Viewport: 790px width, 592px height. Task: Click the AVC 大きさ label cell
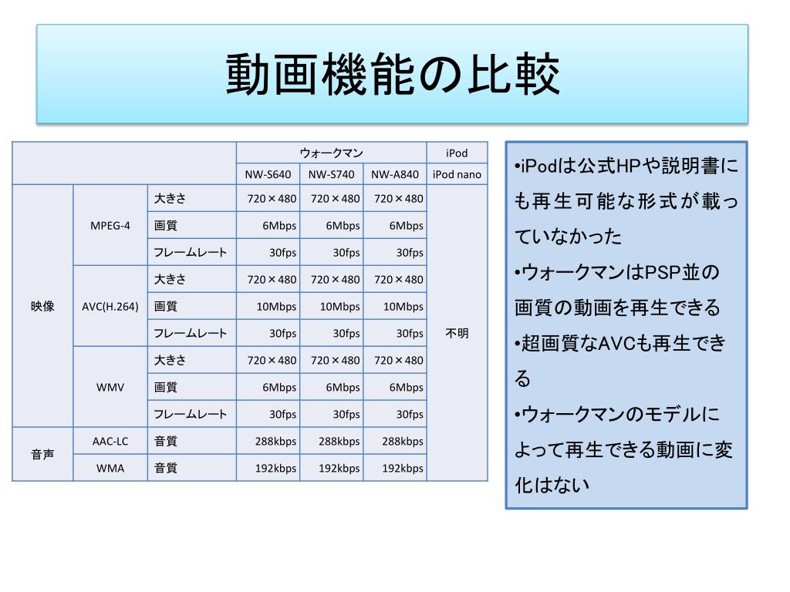pyautogui.click(x=192, y=279)
